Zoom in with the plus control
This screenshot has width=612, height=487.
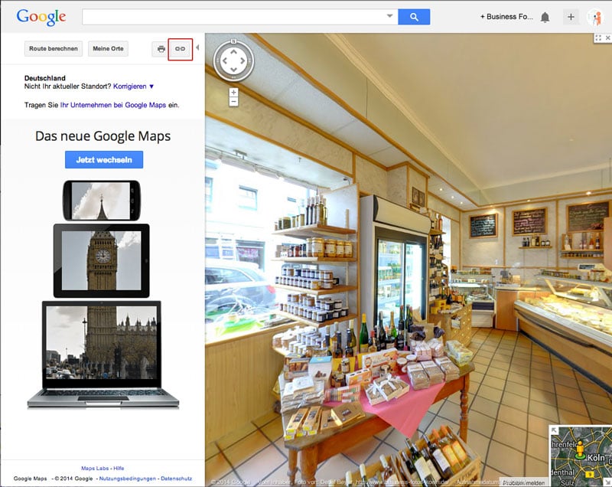233,93
